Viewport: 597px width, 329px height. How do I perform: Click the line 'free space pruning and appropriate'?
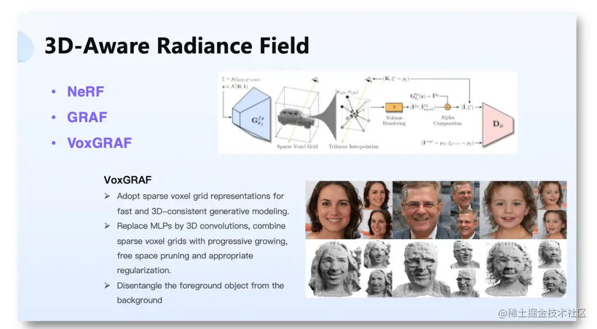(x=185, y=256)
